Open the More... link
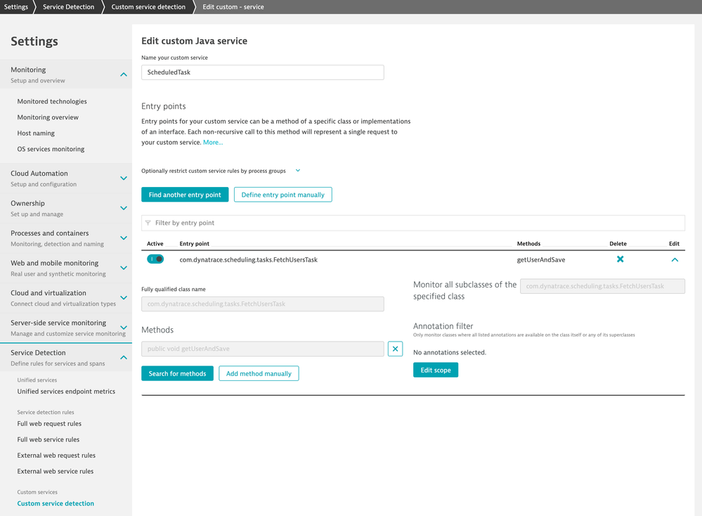Screen dimensions: 702x516 pyautogui.click(x=213, y=142)
